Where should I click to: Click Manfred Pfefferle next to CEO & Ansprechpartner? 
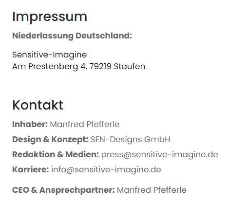[152, 190]
